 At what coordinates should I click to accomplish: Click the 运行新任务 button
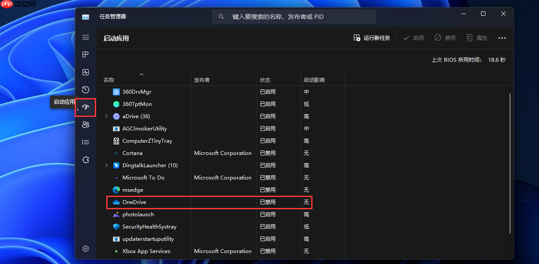point(371,38)
